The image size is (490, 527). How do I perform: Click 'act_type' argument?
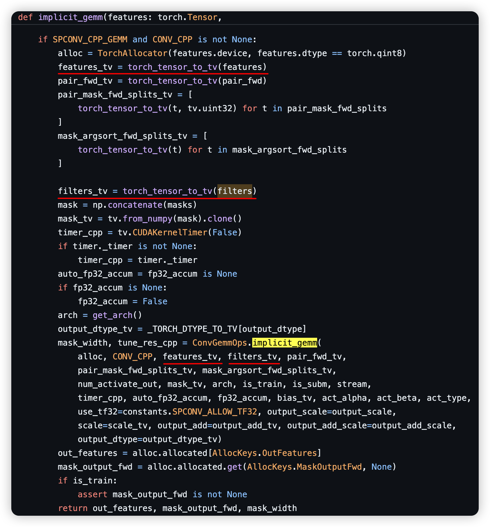[447, 398]
